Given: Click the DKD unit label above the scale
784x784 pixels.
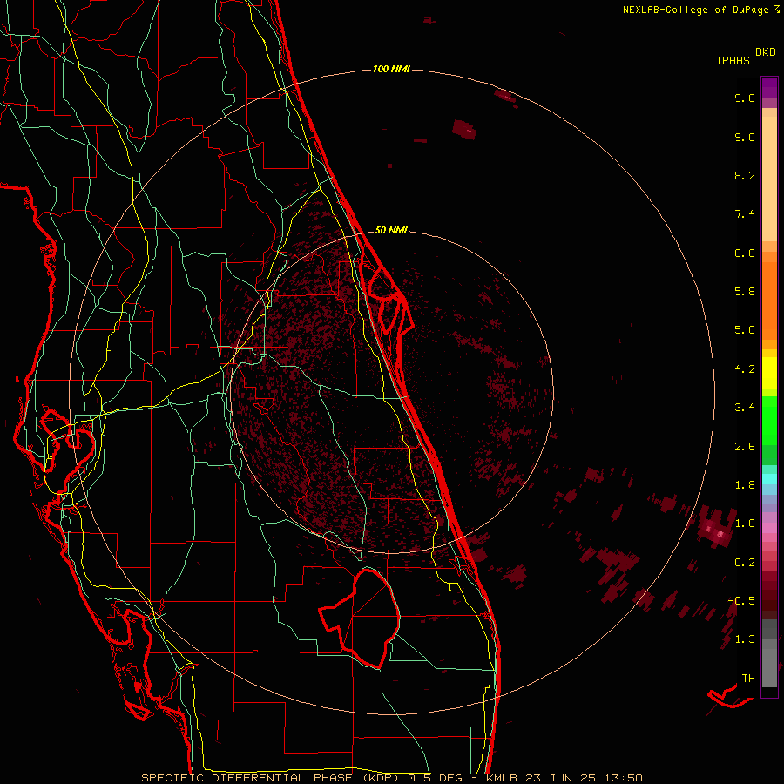Looking at the screenshot, I should [x=766, y=52].
